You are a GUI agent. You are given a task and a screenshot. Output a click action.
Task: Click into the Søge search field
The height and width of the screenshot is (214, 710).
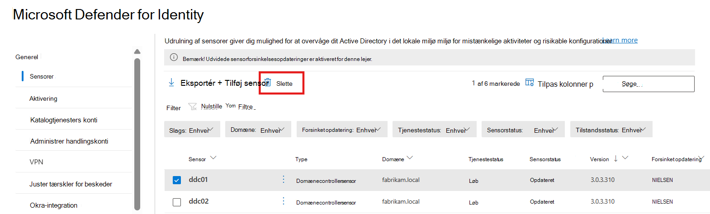[648, 84]
